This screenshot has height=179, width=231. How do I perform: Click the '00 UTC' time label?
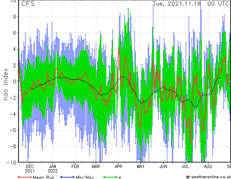(x=218, y=4)
